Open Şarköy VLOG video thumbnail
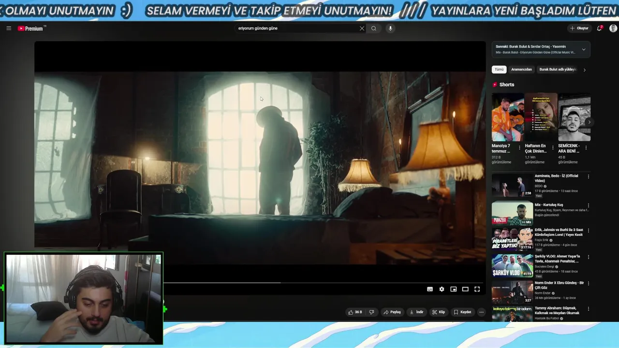This screenshot has width=619, height=348. [x=512, y=265]
